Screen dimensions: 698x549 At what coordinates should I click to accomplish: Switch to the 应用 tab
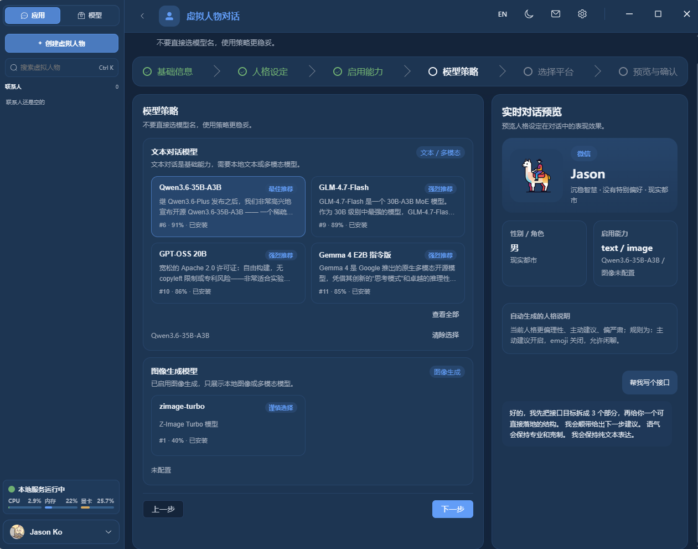point(33,16)
